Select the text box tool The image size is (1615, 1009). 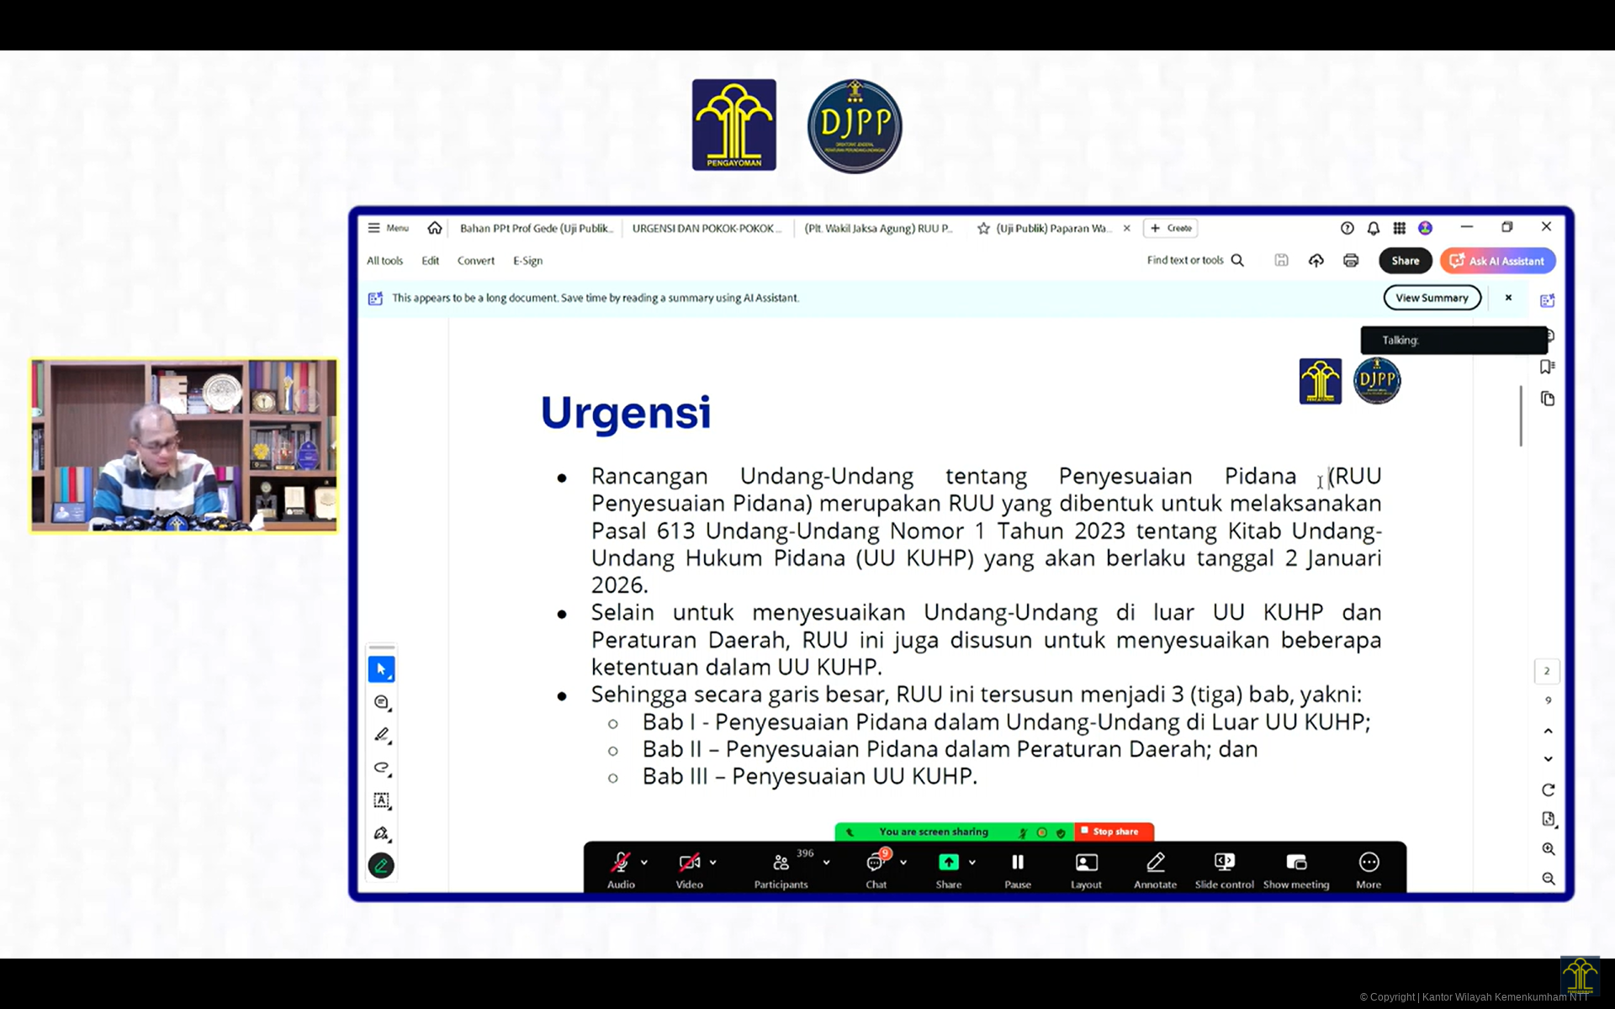pos(381,800)
